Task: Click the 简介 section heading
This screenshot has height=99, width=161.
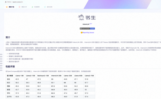Action: click(x=8, y=37)
